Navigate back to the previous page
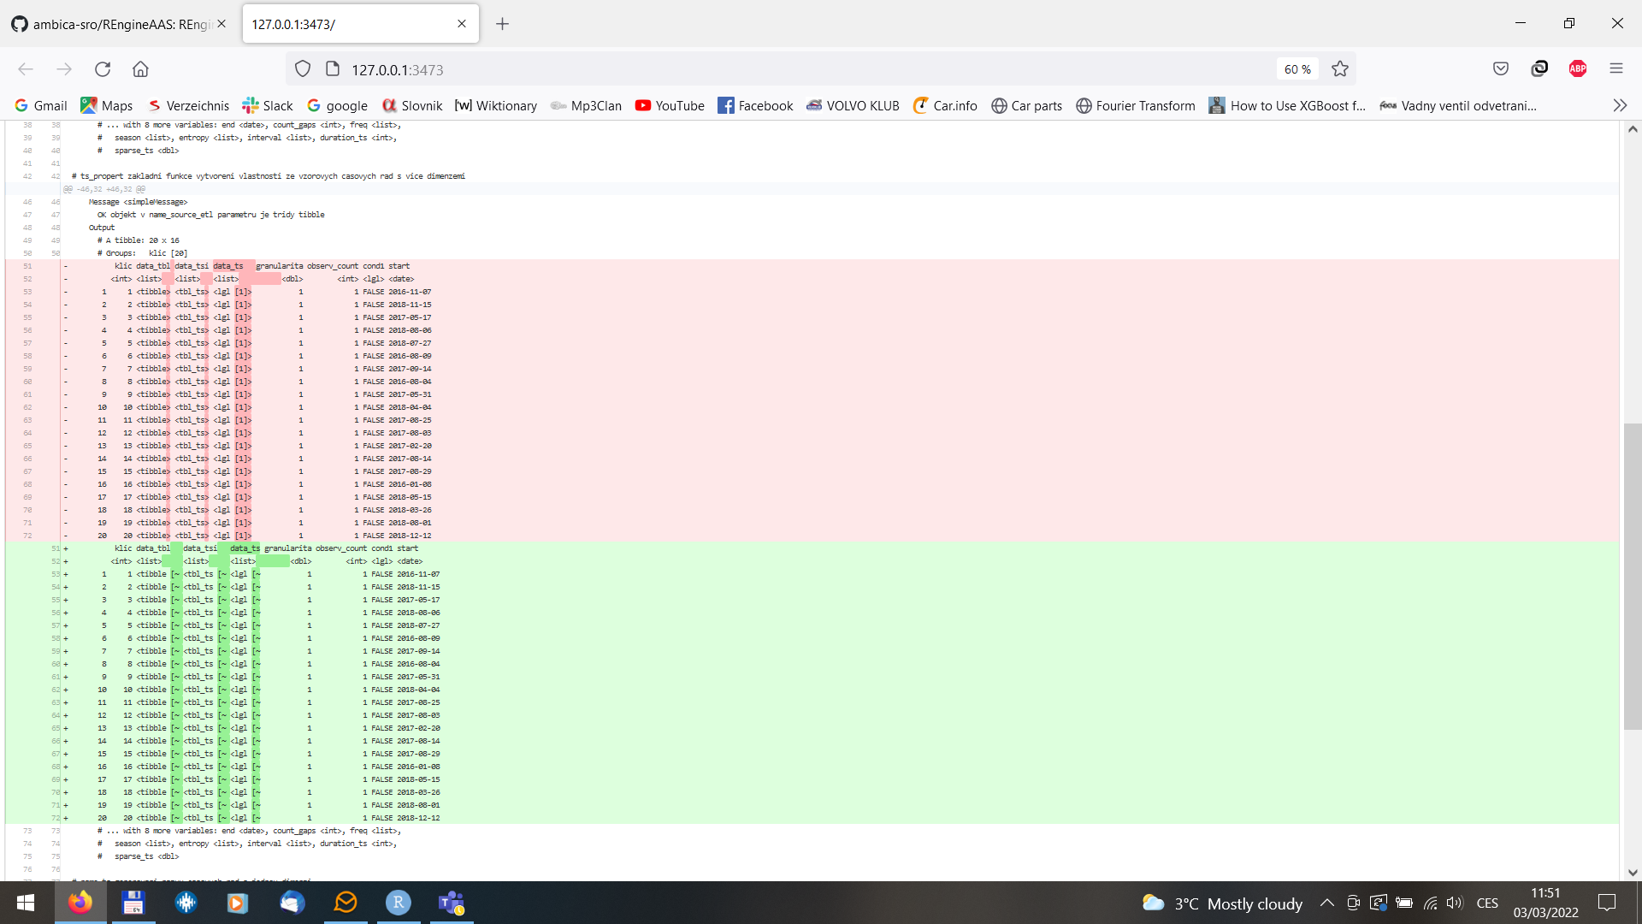Image resolution: width=1642 pixels, height=924 pixels. pos(26,69)
